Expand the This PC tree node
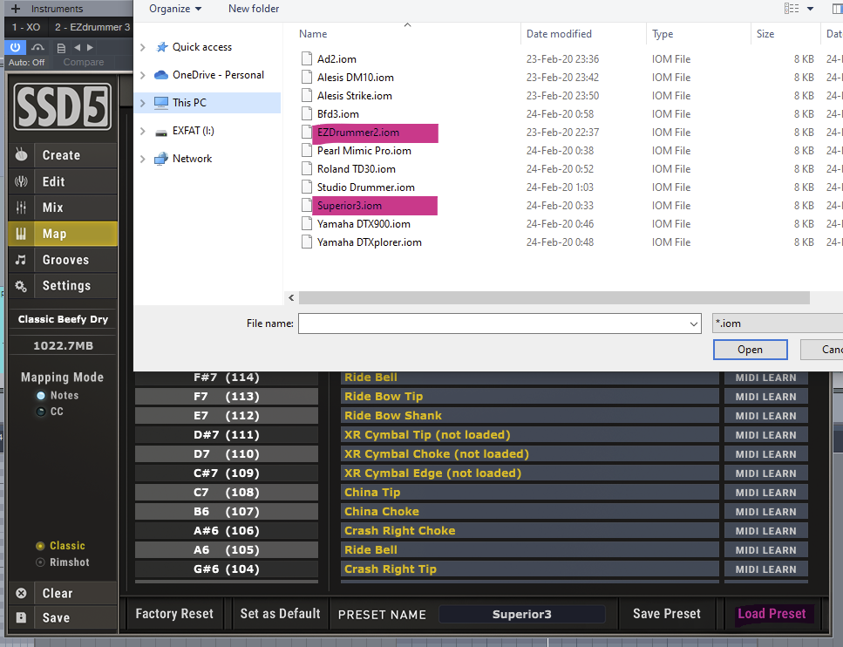This screenshot has width=843, height=647. pyautogui.click(x=142, y=103)
